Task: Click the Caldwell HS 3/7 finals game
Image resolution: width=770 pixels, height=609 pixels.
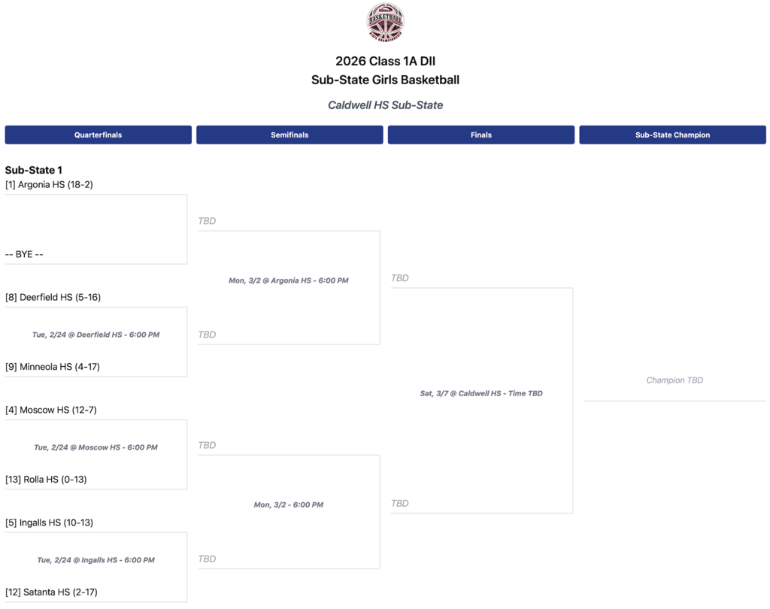Action: click(x=481, y=393)
